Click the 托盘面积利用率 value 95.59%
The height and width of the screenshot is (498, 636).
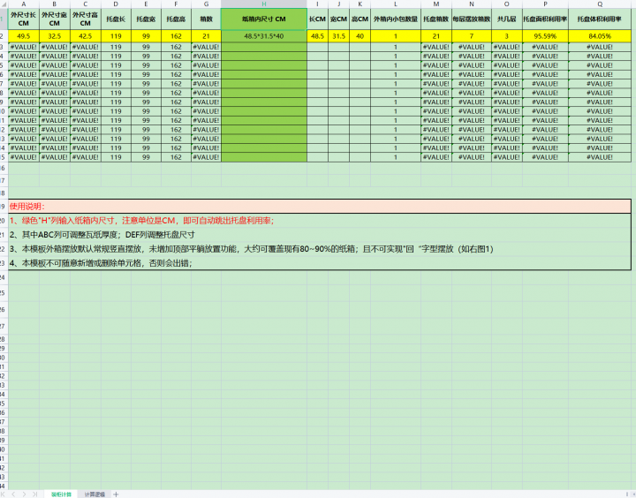click(x=545, y=35)
